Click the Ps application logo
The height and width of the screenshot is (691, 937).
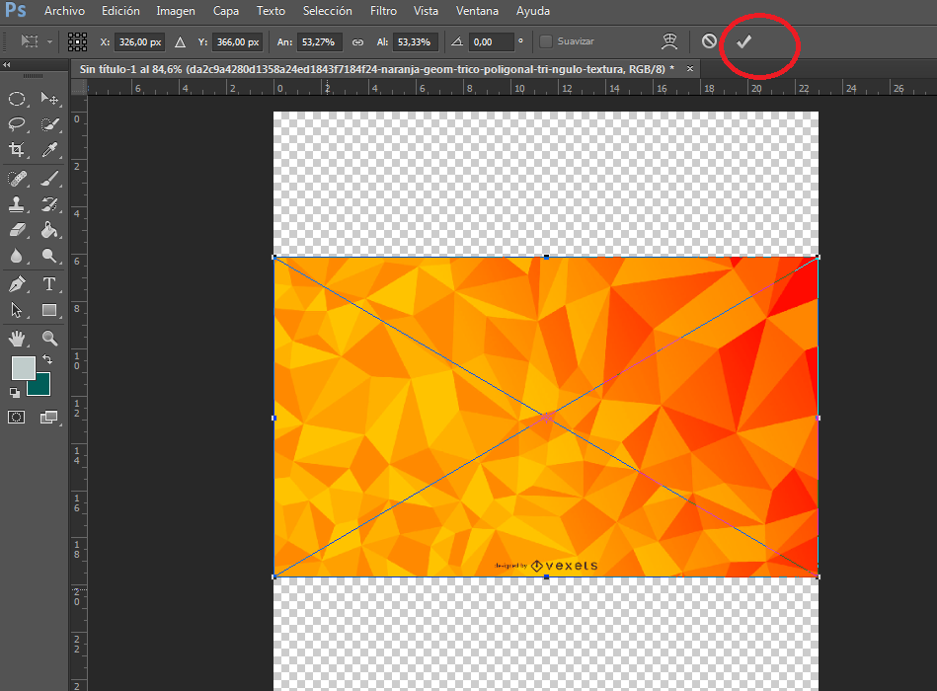click(x=16, y=10)
